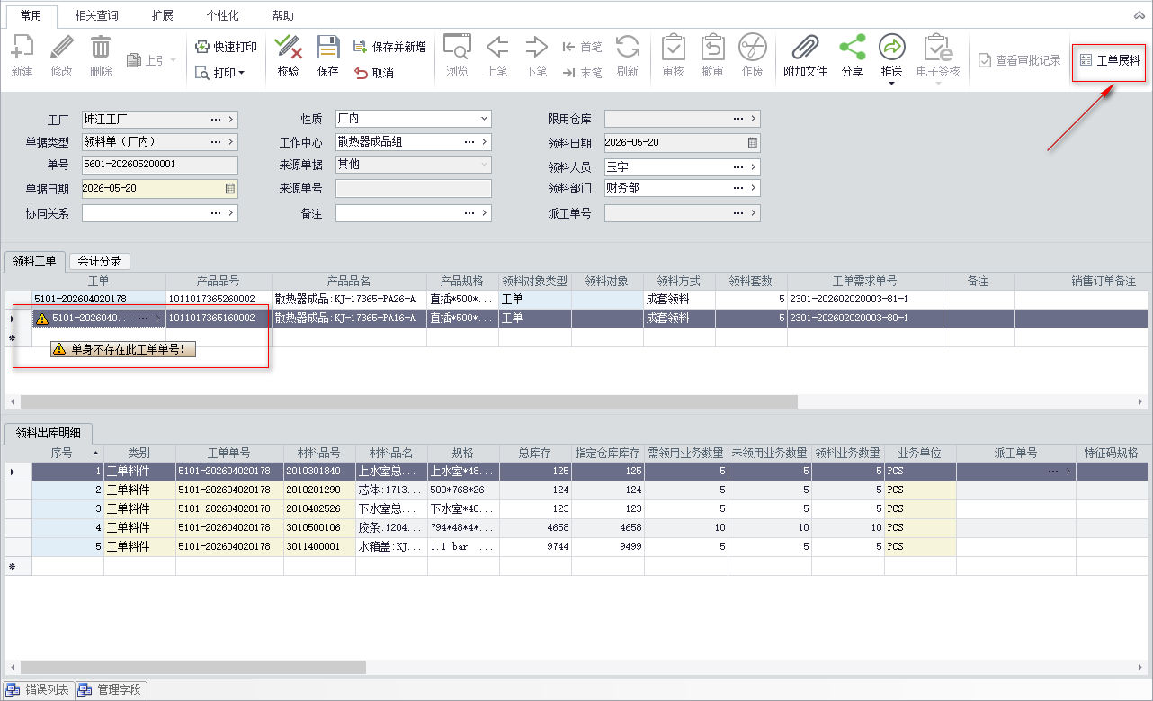
Task: Click horizontal scrollbar of 领料出库明细 grid
Action: tap(193, 668)
